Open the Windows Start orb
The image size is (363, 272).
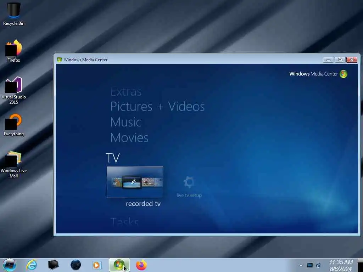[10, 265]
